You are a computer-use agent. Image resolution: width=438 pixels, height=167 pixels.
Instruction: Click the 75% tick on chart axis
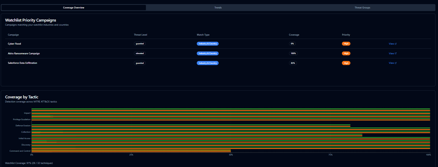click(x=330, y=155)
